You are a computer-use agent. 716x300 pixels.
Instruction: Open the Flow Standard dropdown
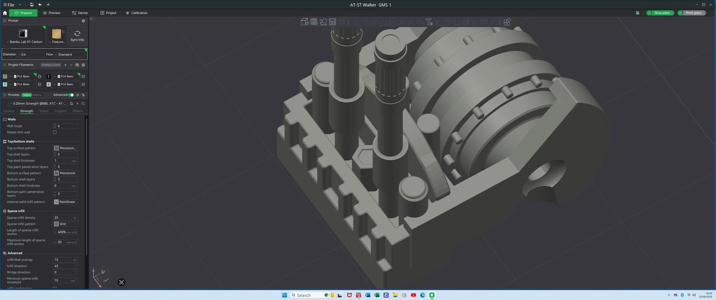tap(70, 54)
